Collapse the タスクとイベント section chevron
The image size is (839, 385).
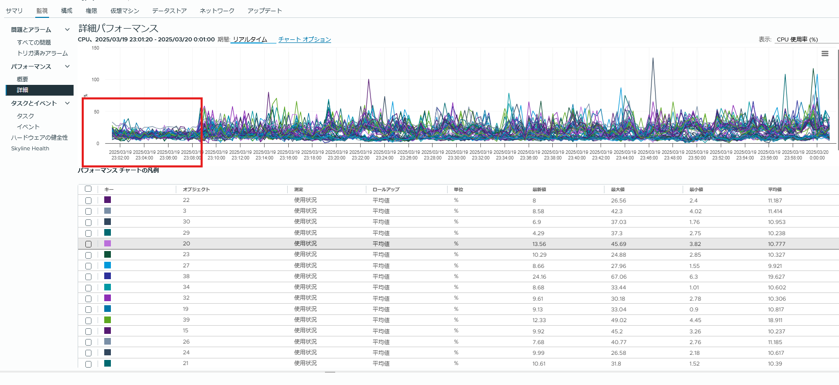tap(67, 103)
